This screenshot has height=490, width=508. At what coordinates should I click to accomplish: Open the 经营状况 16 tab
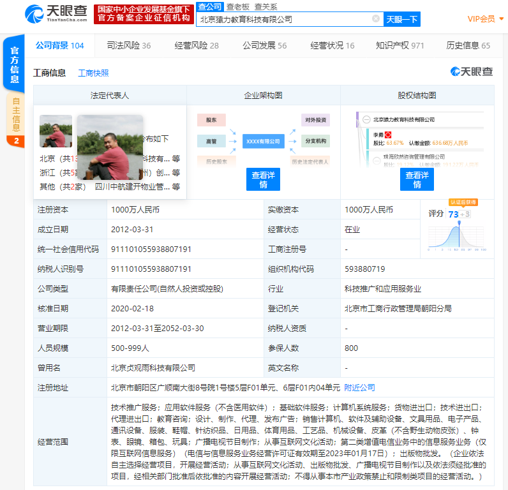point(332,45)
